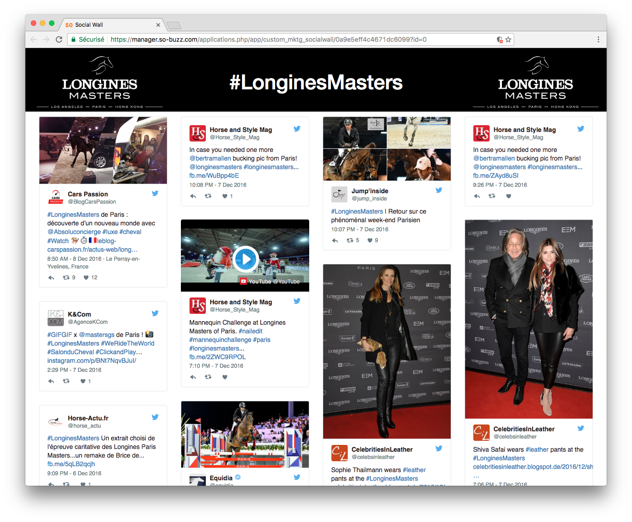Open the Cars Passion tweet photo
The height and width of the screenshot is (522, 632).
tap(103, 150)
